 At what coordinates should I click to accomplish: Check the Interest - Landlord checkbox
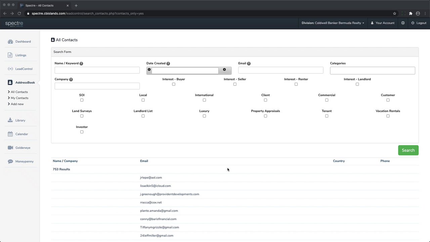[357, 84]
